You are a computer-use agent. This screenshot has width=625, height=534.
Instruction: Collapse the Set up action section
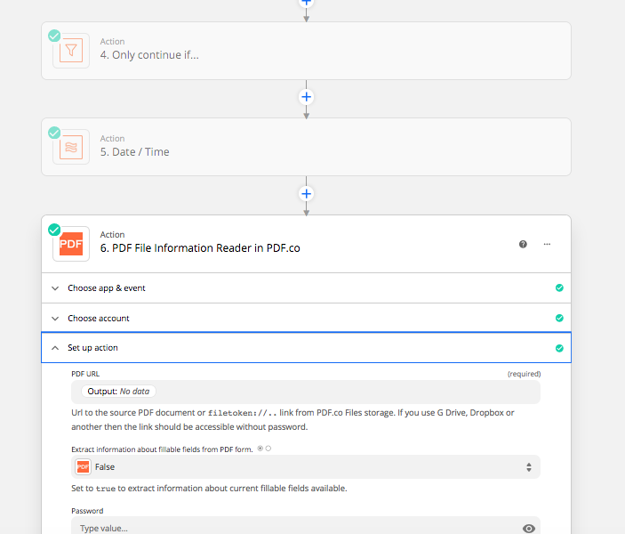pyautogui.click(x=306, y=348)
